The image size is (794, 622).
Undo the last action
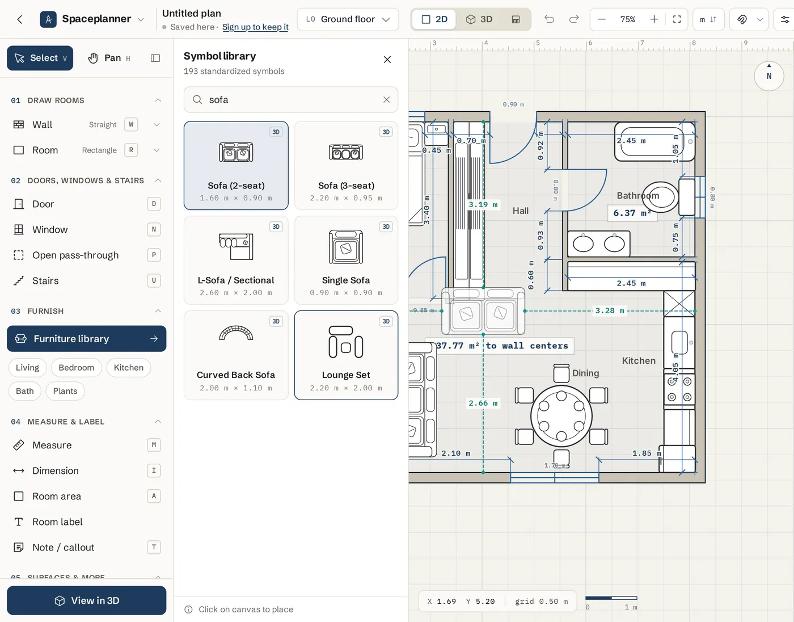(549, 19)
